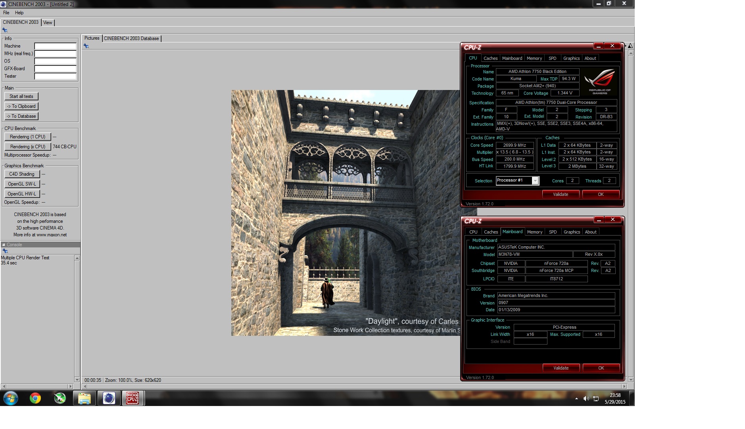
Task: Click the Max TDP 94.3 W field
Action: [569, 79]
